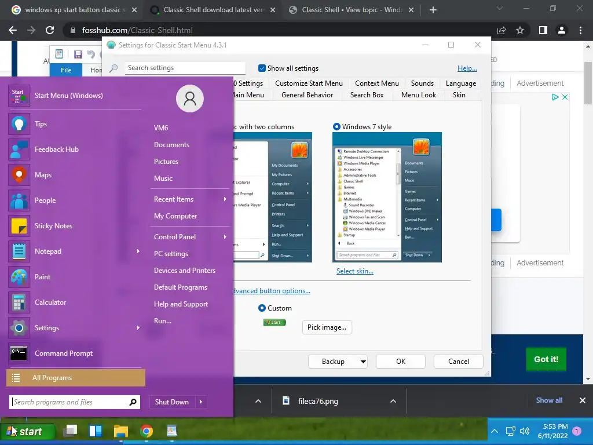Open the Language tab

coord(460,83)
